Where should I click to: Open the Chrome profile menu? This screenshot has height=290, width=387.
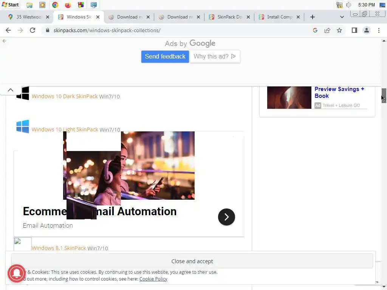[367, 30]
